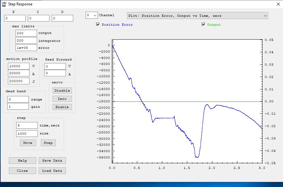283x187 pixels.
Task: Click Save Data button
Action: pyautogui.click(x=52, y=161)
